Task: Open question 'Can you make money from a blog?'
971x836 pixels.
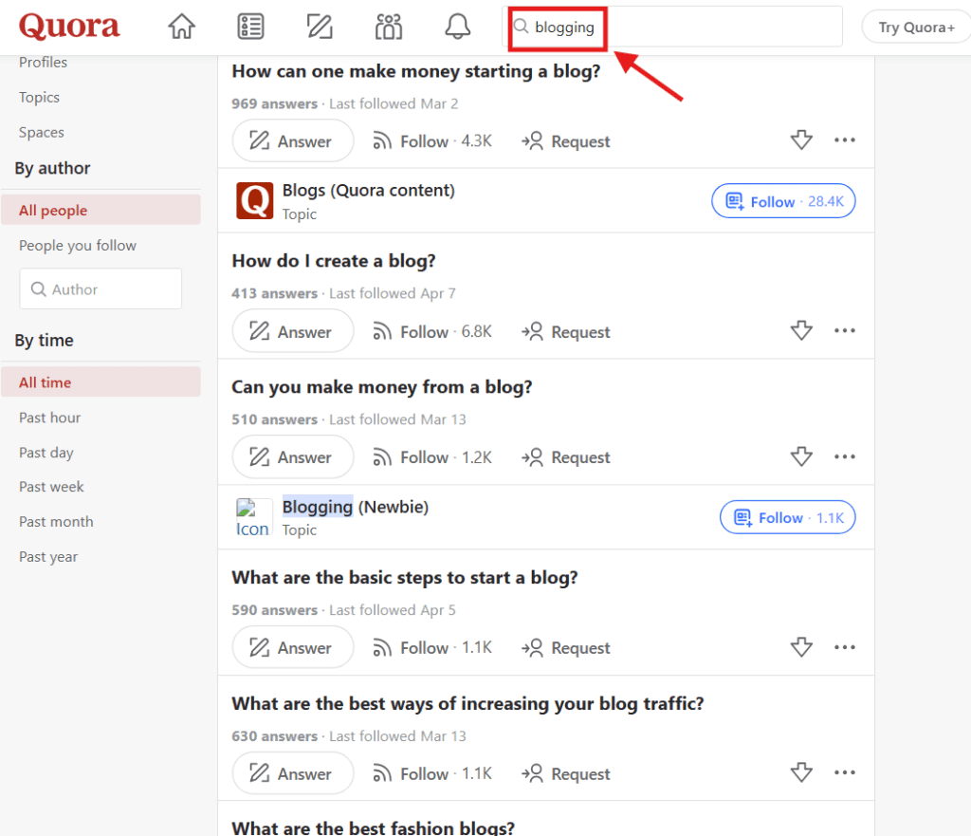Action: pyautogui.click(x=382, y=387)
